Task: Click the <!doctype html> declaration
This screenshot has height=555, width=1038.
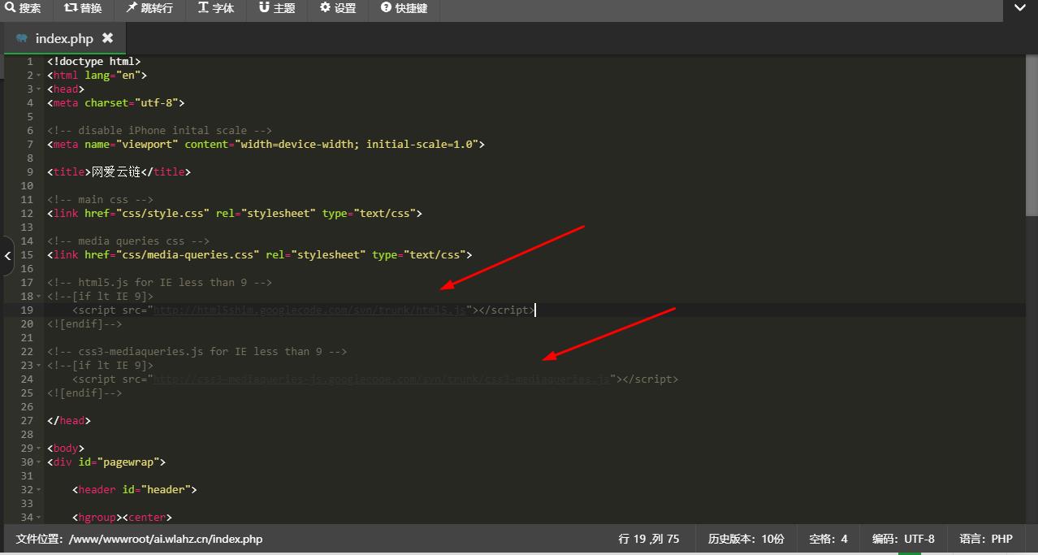Action: pos(94,62)
